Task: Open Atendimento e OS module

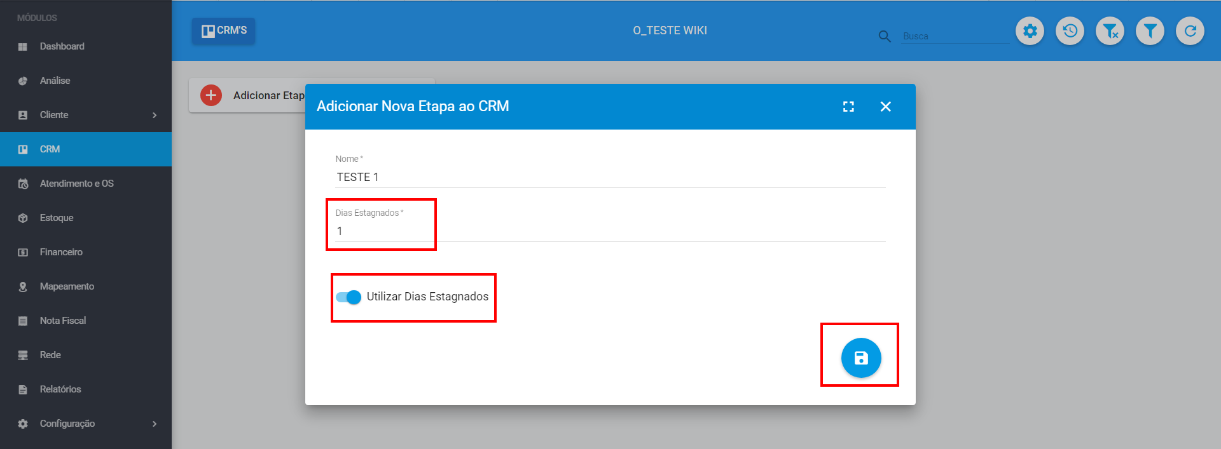Action: (86, 184)
